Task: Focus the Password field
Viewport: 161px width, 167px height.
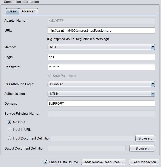Action: click(101, 67)
